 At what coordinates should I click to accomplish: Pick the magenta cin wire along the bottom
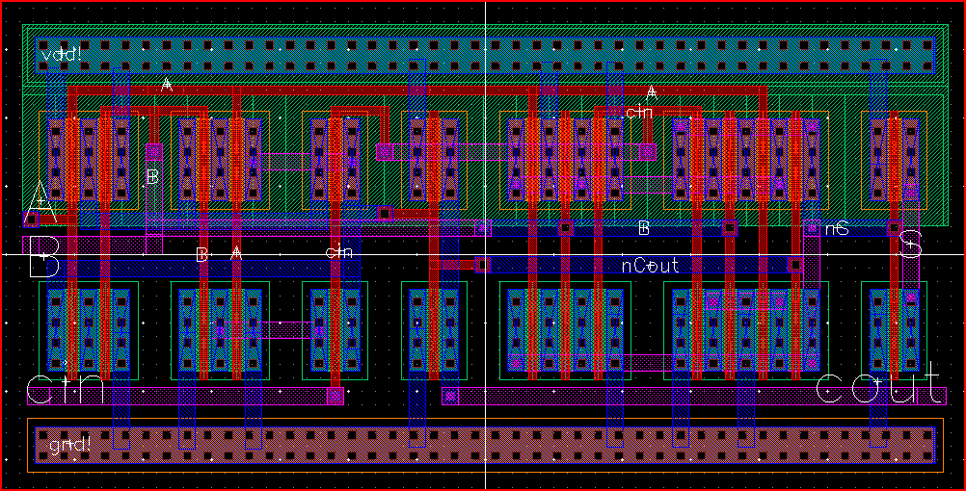(185, 397)
